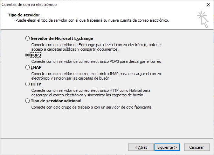Close the Cuentas de correo electrónico dialog

(x=208, y=5)
